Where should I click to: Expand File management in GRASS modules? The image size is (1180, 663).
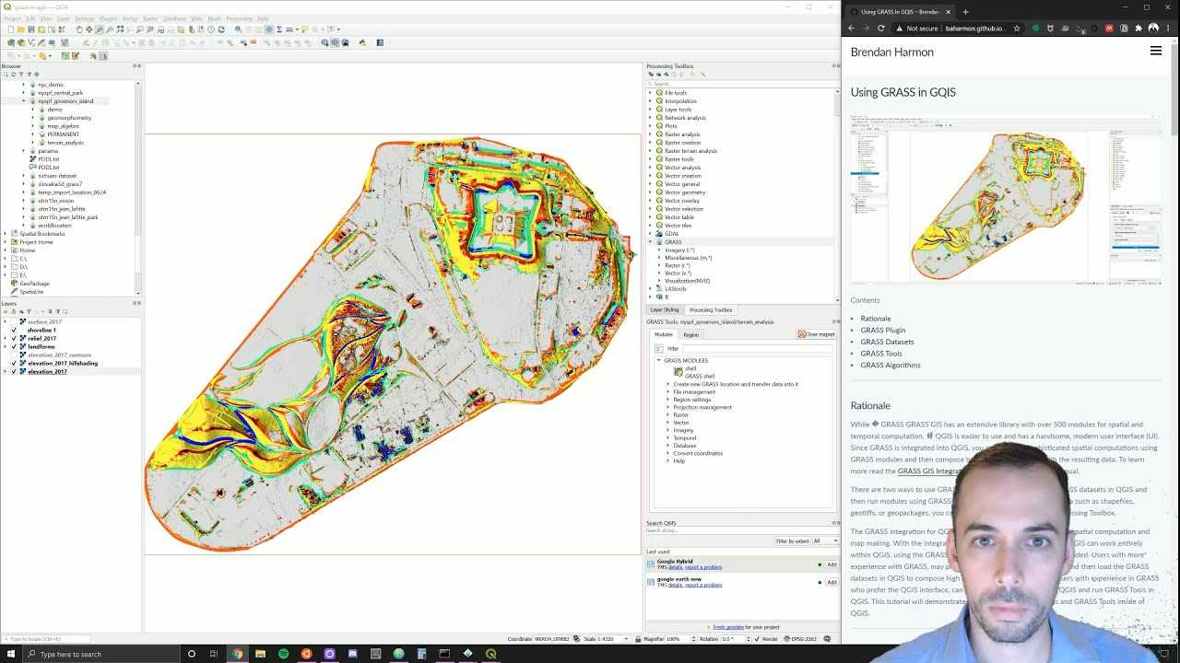(668, 392)
